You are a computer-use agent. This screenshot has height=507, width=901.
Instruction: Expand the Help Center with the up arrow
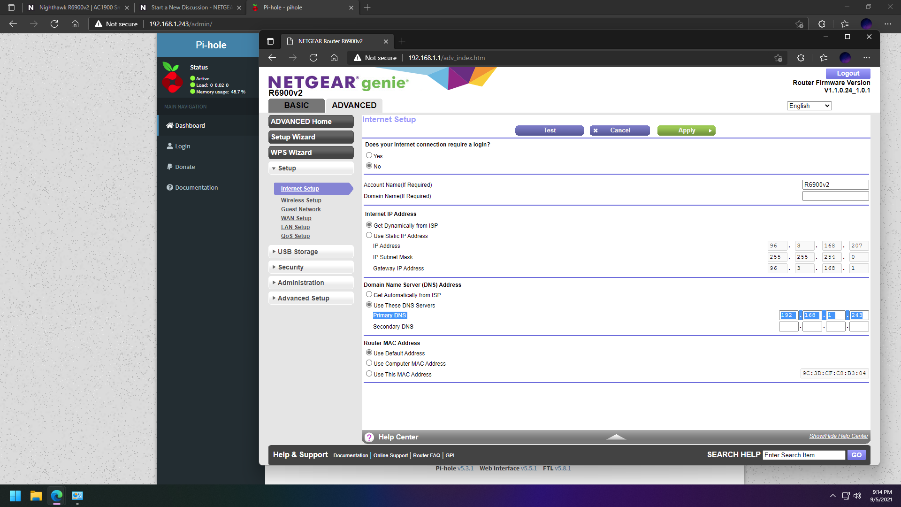[x=616, y=437]
